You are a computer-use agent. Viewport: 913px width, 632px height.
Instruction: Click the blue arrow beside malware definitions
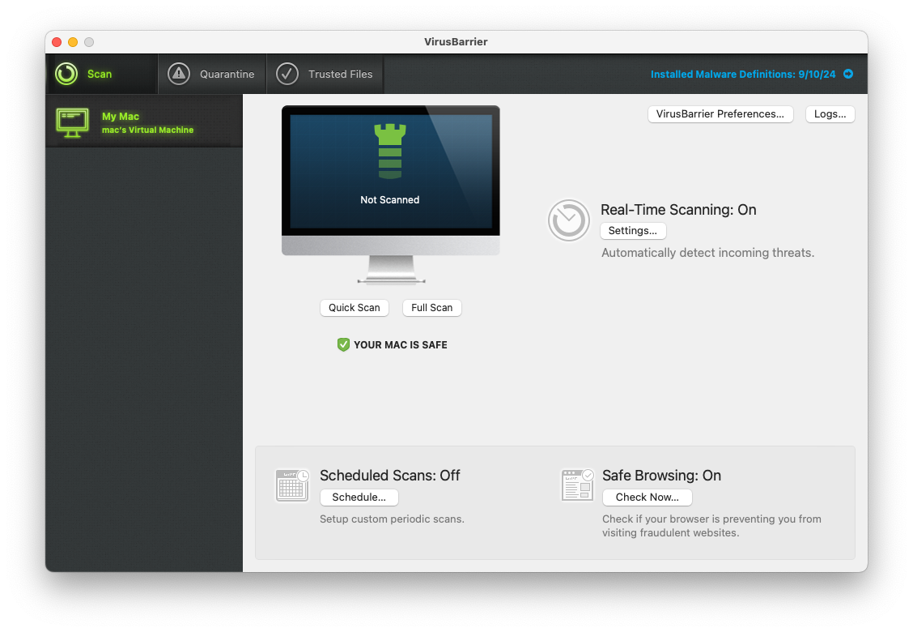848,74
